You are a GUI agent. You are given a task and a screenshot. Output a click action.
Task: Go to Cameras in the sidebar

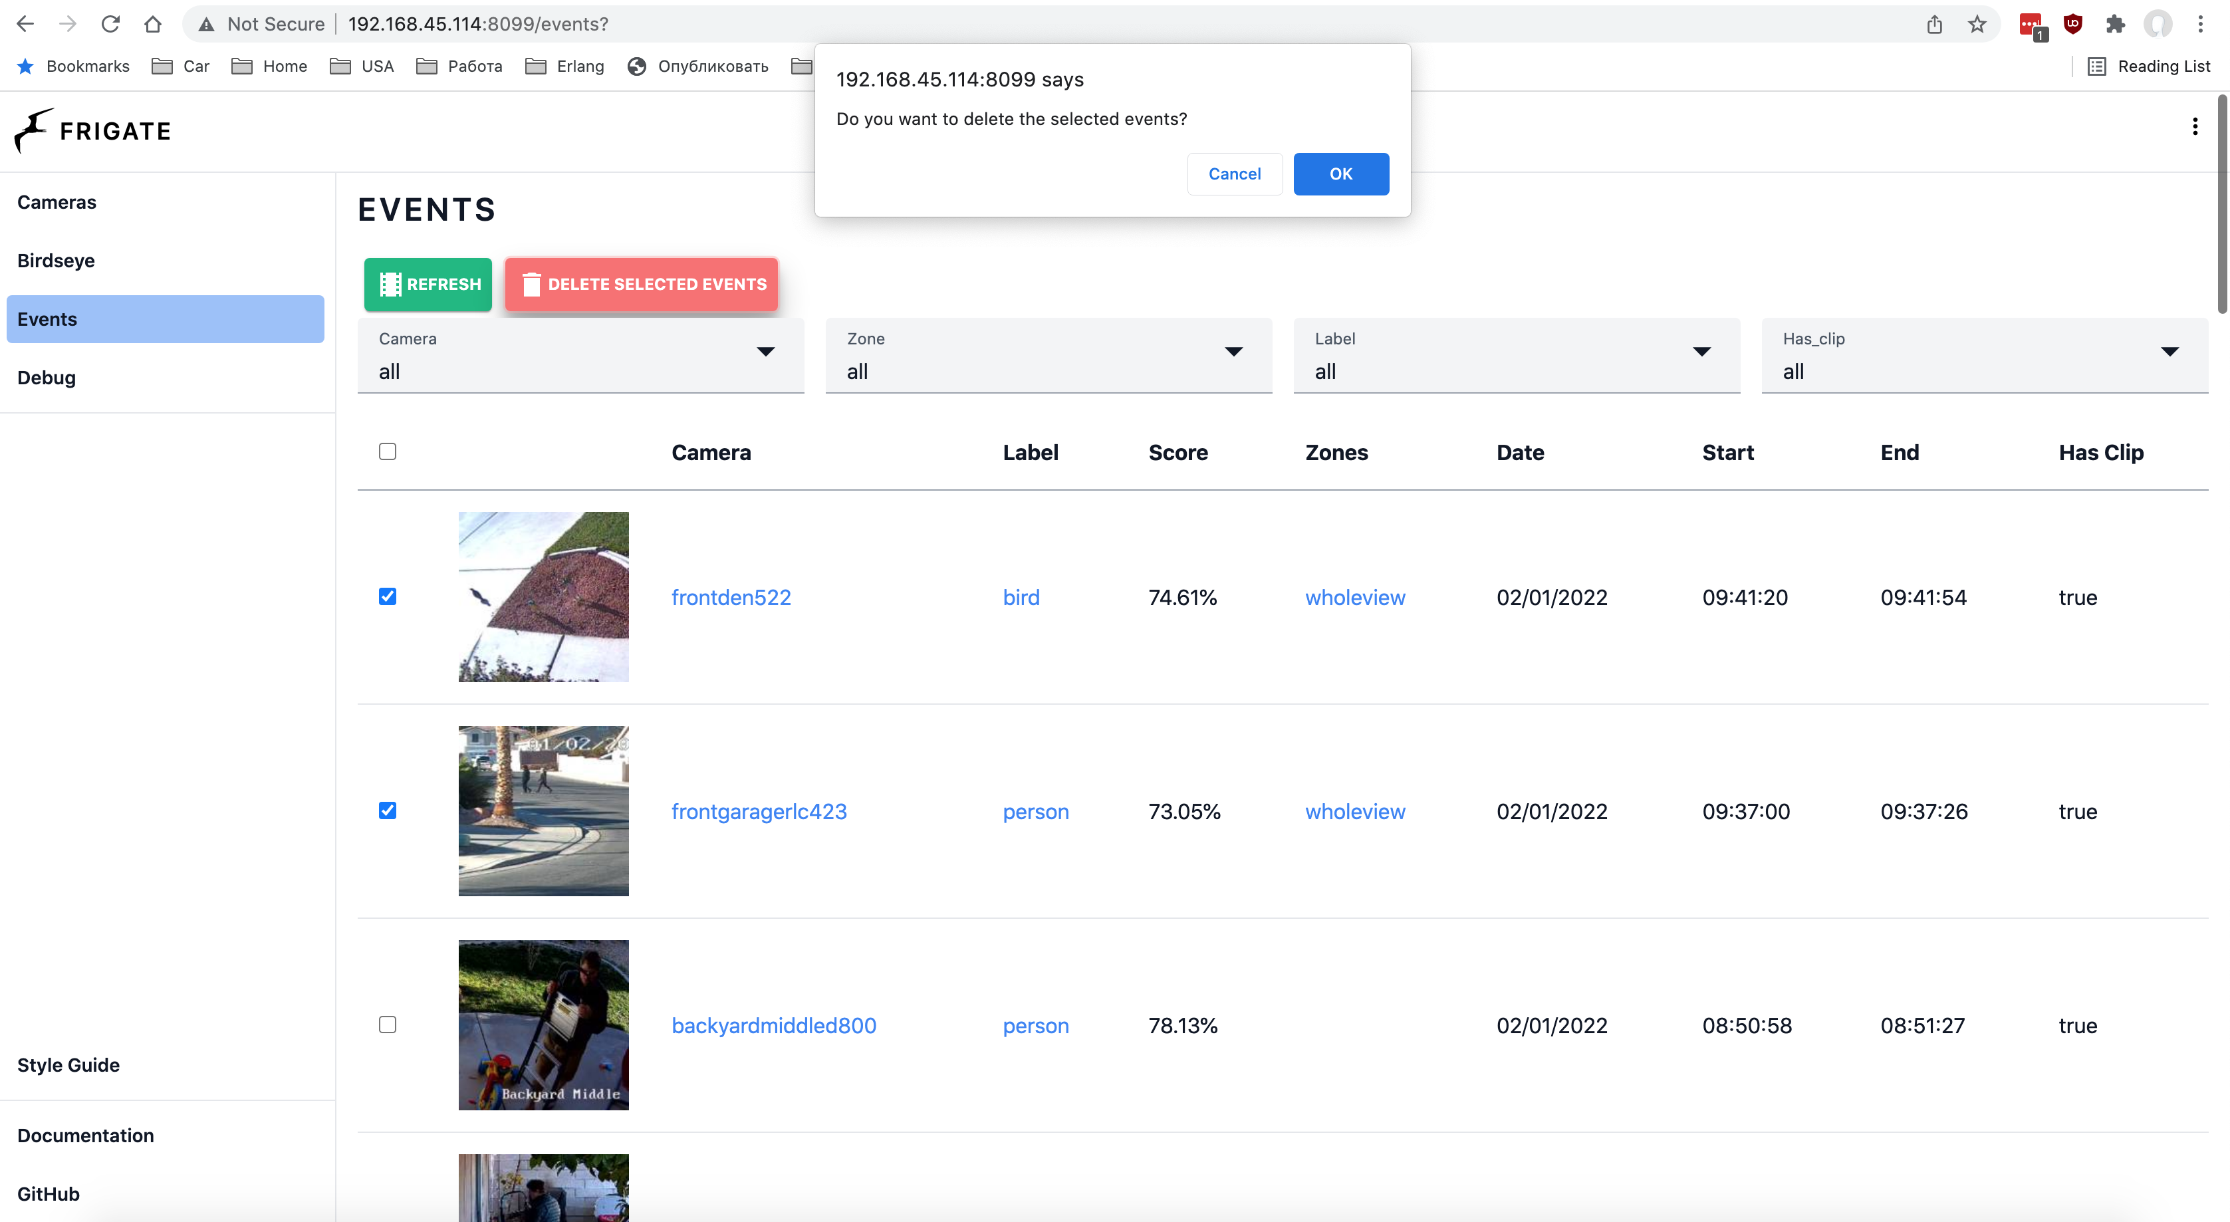[x=57, y=203]
